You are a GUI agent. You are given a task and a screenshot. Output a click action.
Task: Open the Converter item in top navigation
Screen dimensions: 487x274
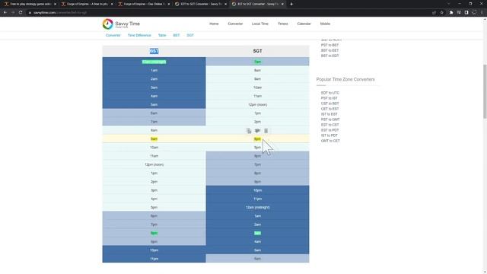(235, 24)
